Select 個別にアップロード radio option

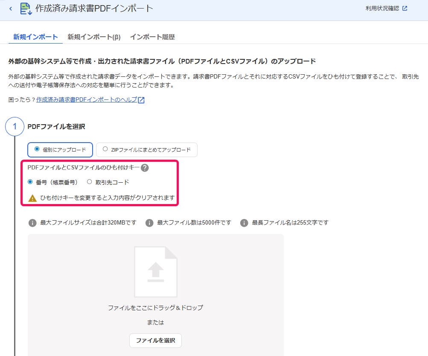[60, 149]
